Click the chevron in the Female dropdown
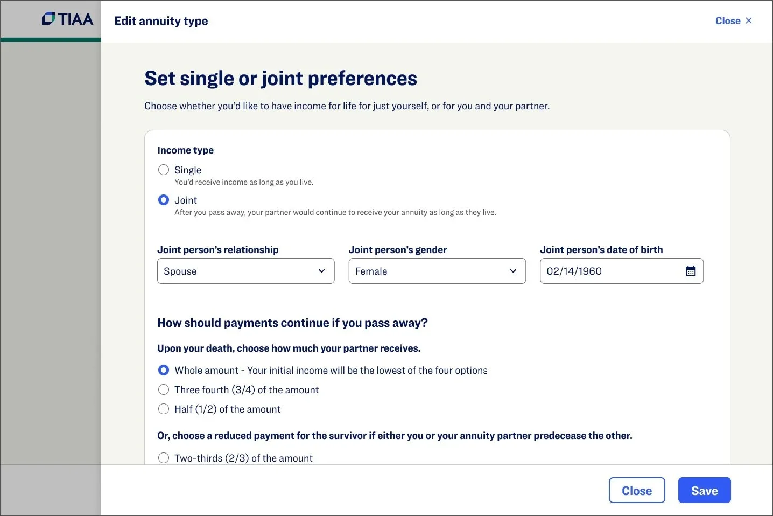This screenshot has height=516, width=773. tap(513, 271)
